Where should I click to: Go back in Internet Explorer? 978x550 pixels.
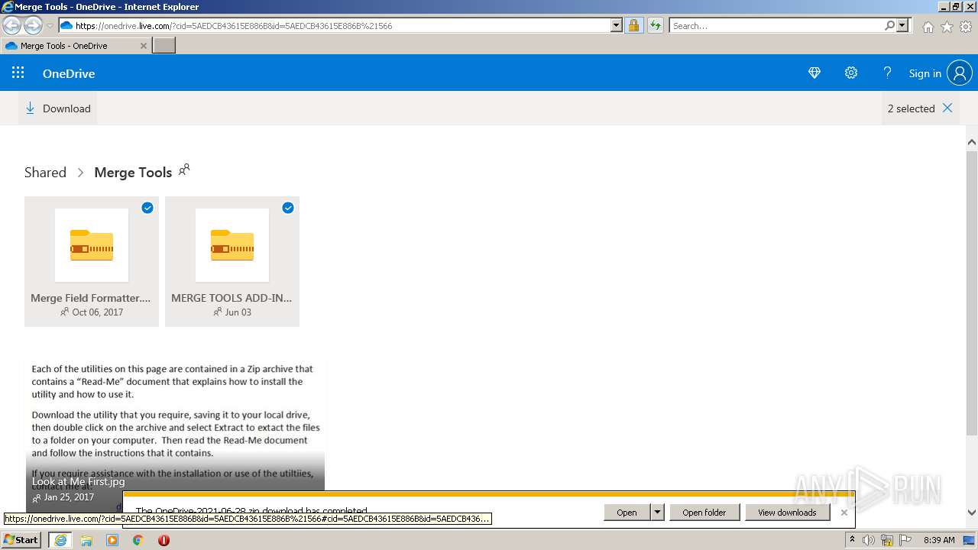tap(12, 26)
